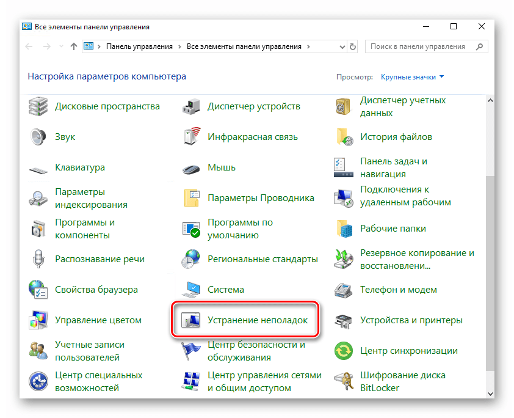This screenshot has width=514, height=418.
Task: Click the scrollbar up arrow
Action: coord(490,100)
